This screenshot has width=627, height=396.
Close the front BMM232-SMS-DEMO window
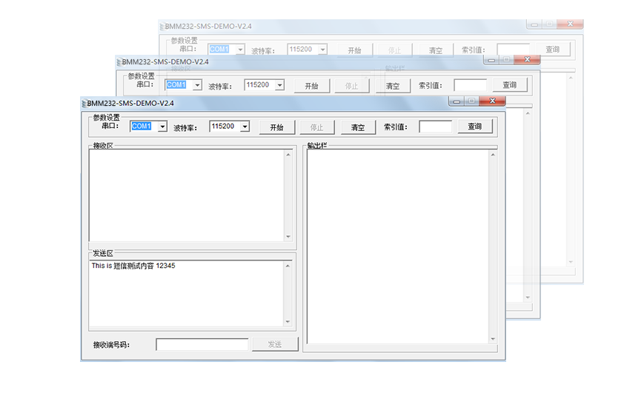click(492, 101)
